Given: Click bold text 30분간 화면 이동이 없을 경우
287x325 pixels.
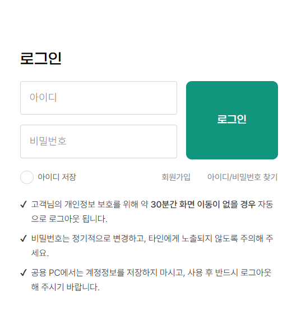Looking at the screenshot, I should point(203,204).
